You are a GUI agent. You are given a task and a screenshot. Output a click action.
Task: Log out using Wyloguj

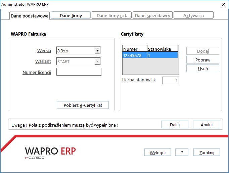[x=157, y=153]
